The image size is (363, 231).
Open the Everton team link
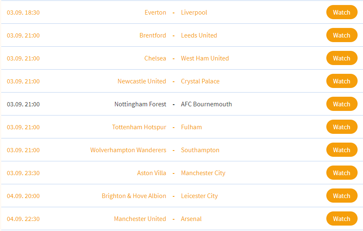(x=155, y=13)
